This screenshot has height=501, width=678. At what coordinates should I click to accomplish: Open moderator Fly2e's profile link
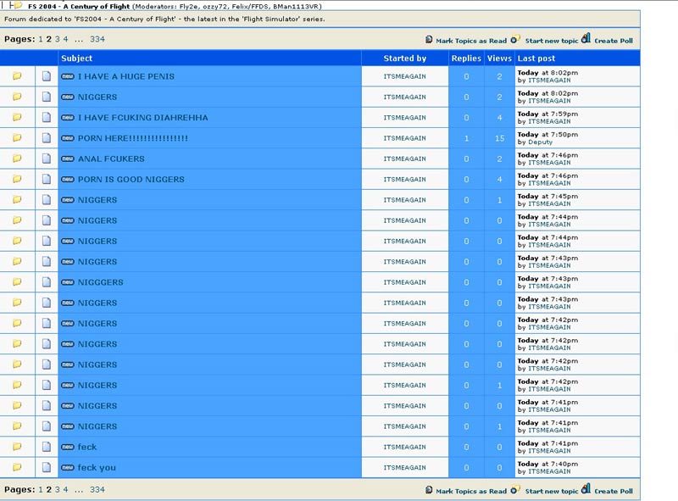(192, 6)
